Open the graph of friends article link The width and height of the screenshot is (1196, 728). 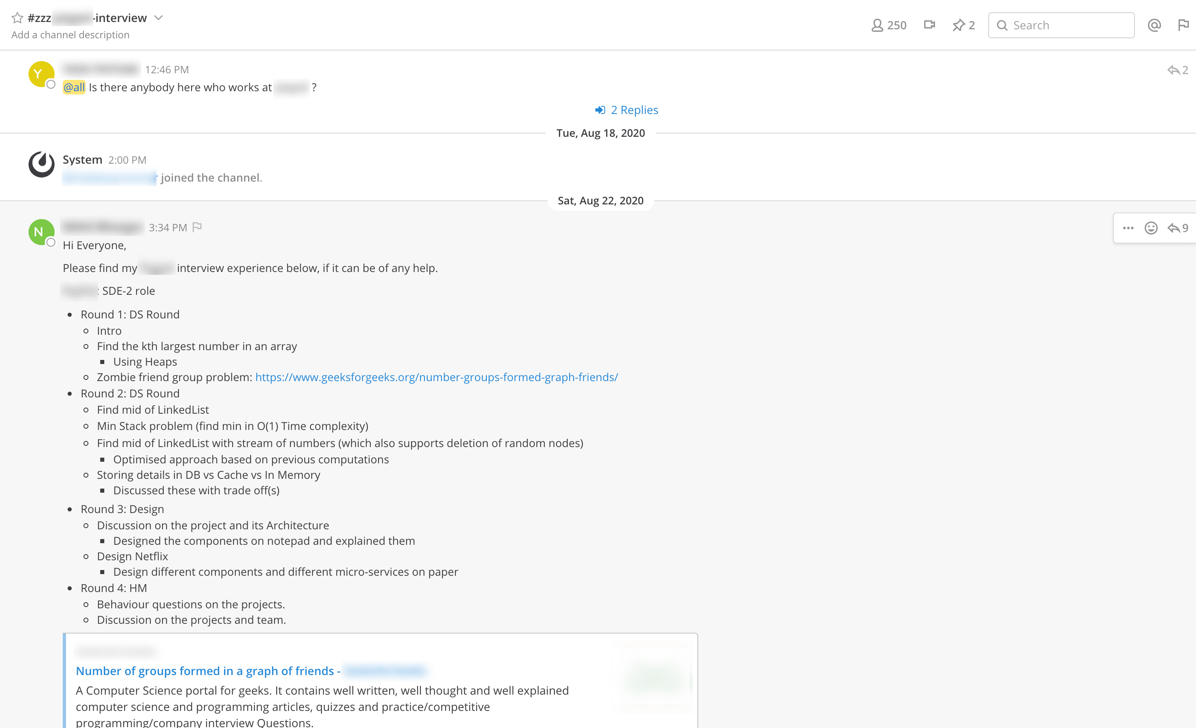(206, 671)
